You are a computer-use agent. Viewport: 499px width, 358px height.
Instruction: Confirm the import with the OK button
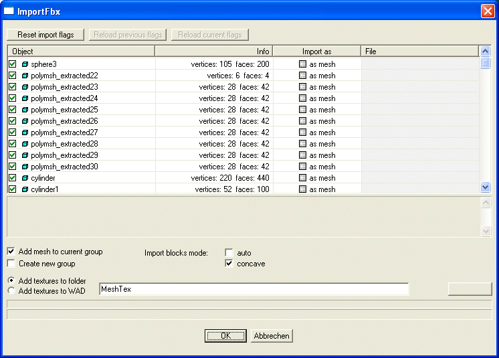[225, 336]
